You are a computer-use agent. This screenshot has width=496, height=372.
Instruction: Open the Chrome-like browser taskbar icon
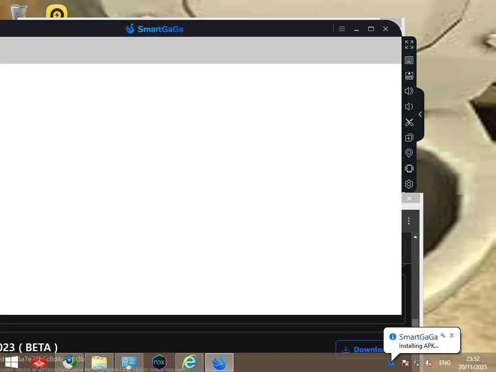69,362
